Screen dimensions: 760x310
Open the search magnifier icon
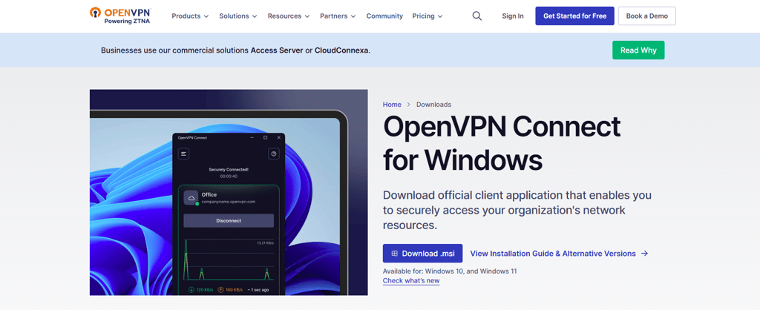[x=477, y=16]
